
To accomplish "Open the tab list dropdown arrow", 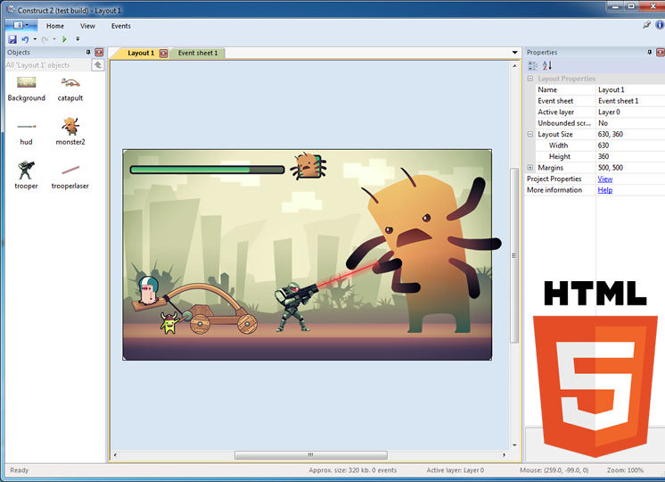I will click(515, 53).
